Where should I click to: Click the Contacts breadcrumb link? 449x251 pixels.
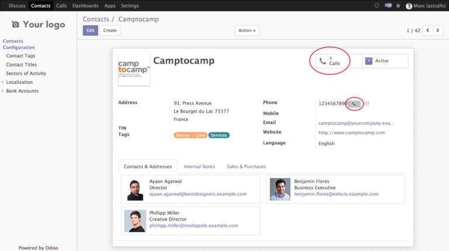coord(96,19)
